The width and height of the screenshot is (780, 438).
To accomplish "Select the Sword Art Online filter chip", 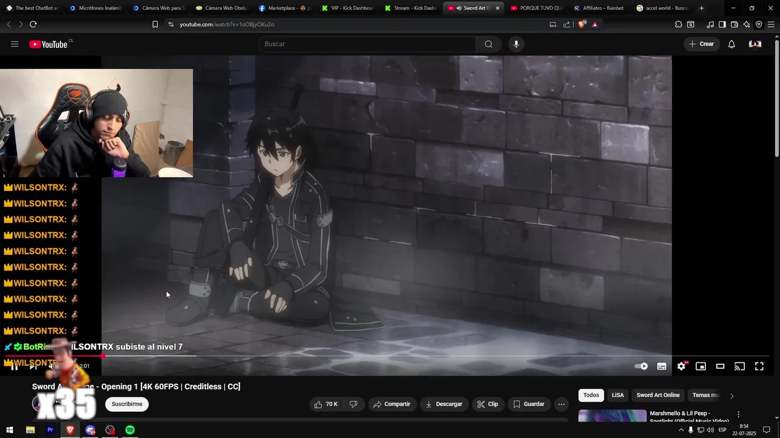I will pyautogui.click(x=658, y=395).
